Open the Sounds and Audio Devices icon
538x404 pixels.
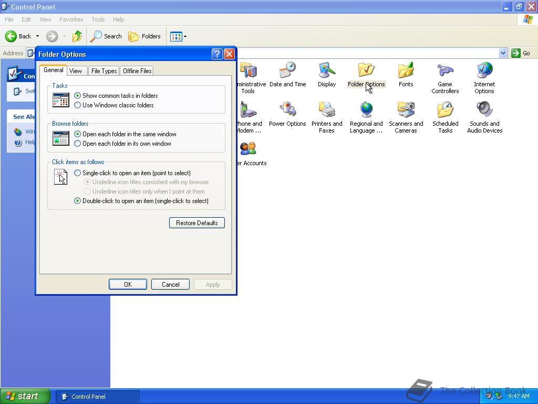tap(484, 118)
